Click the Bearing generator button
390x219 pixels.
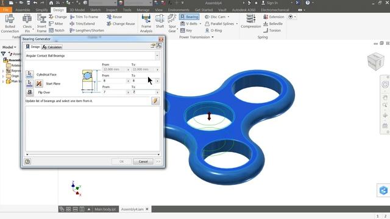click(190, 16)
